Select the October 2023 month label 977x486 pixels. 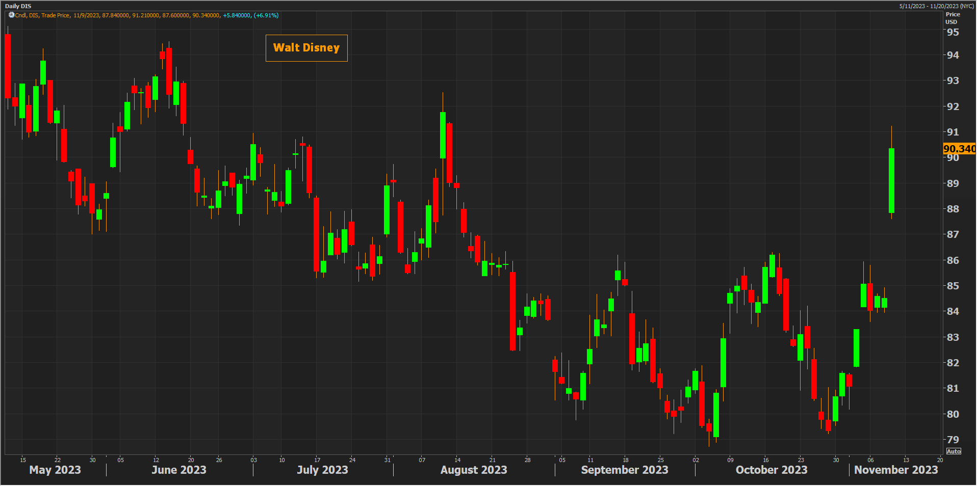[771, 470]
